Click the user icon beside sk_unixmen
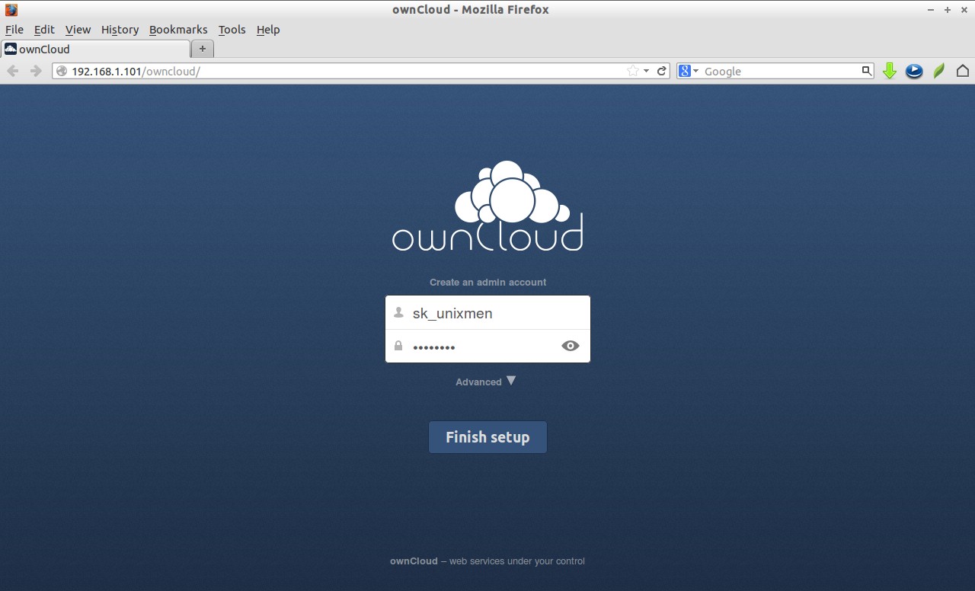Viewport: 975px width, 591px height. pos(398,311)
